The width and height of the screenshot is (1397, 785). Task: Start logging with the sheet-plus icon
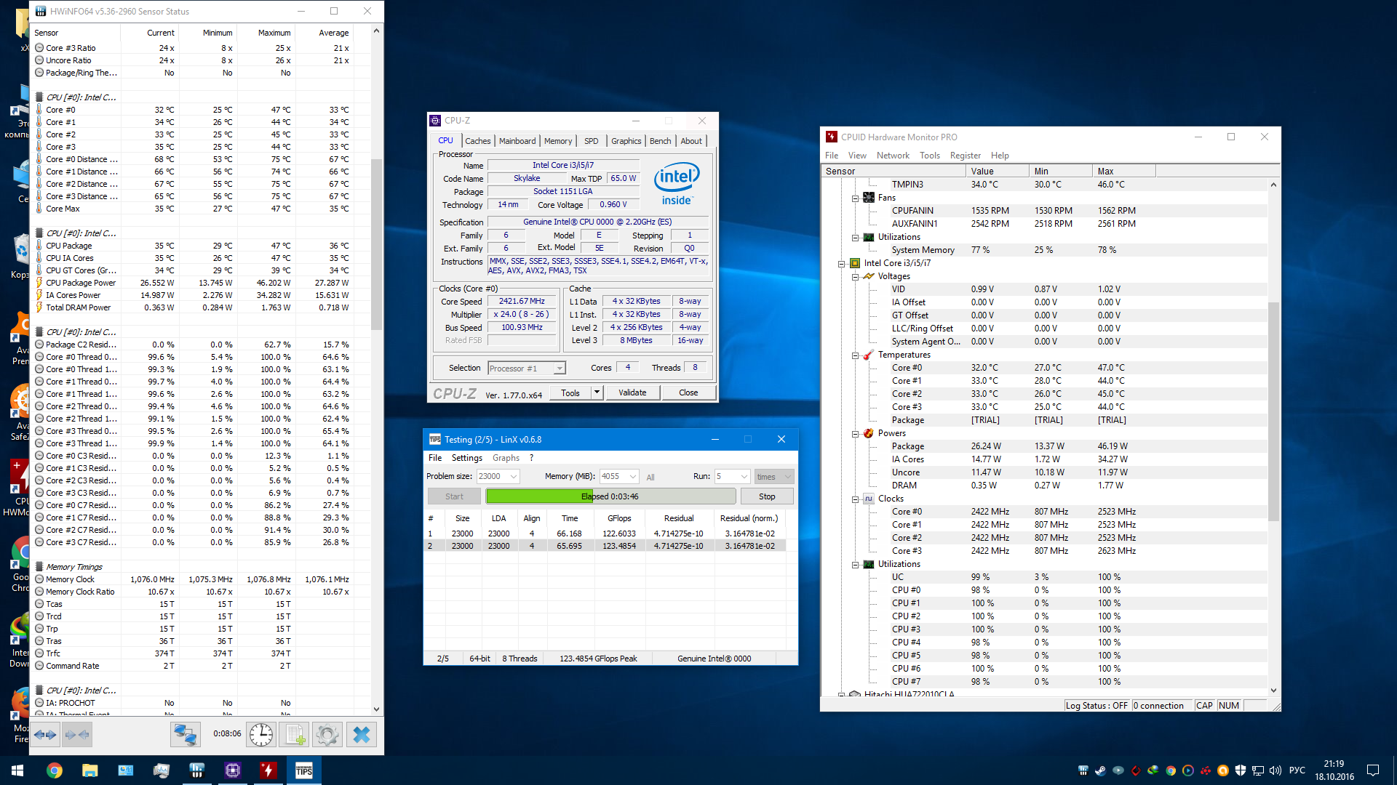295,735
